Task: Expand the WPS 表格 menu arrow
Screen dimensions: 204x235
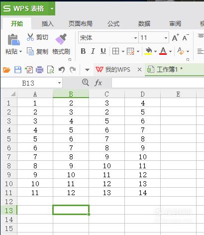Action: point(52,8)
